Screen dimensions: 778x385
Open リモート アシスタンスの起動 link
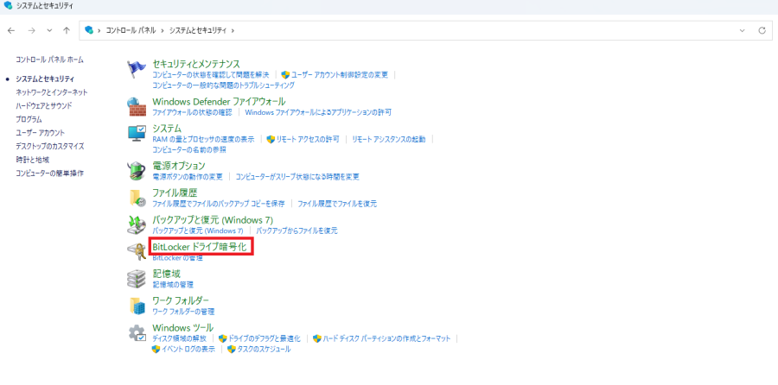click(x=388, y=139)
